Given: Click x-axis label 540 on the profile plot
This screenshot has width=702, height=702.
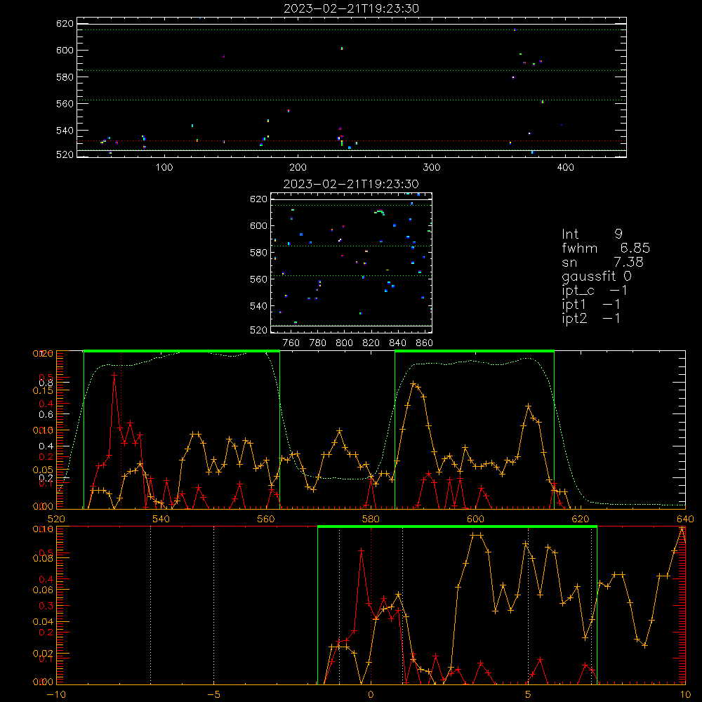Looking at the screenshot, I should coord(161,519).
